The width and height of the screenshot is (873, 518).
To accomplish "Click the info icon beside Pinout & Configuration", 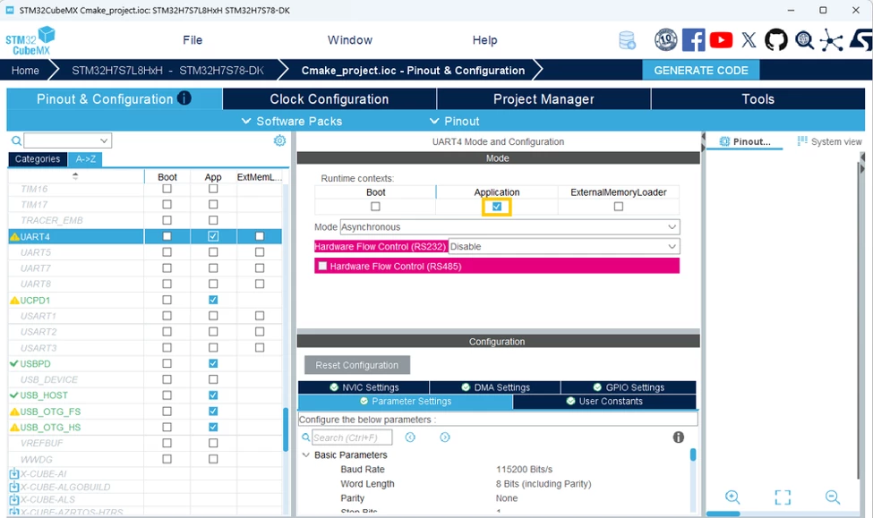I will pos(184,98).
